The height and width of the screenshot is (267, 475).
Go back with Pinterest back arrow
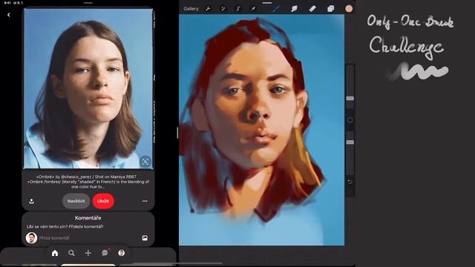pyautogui.click(x=9, y=15)
